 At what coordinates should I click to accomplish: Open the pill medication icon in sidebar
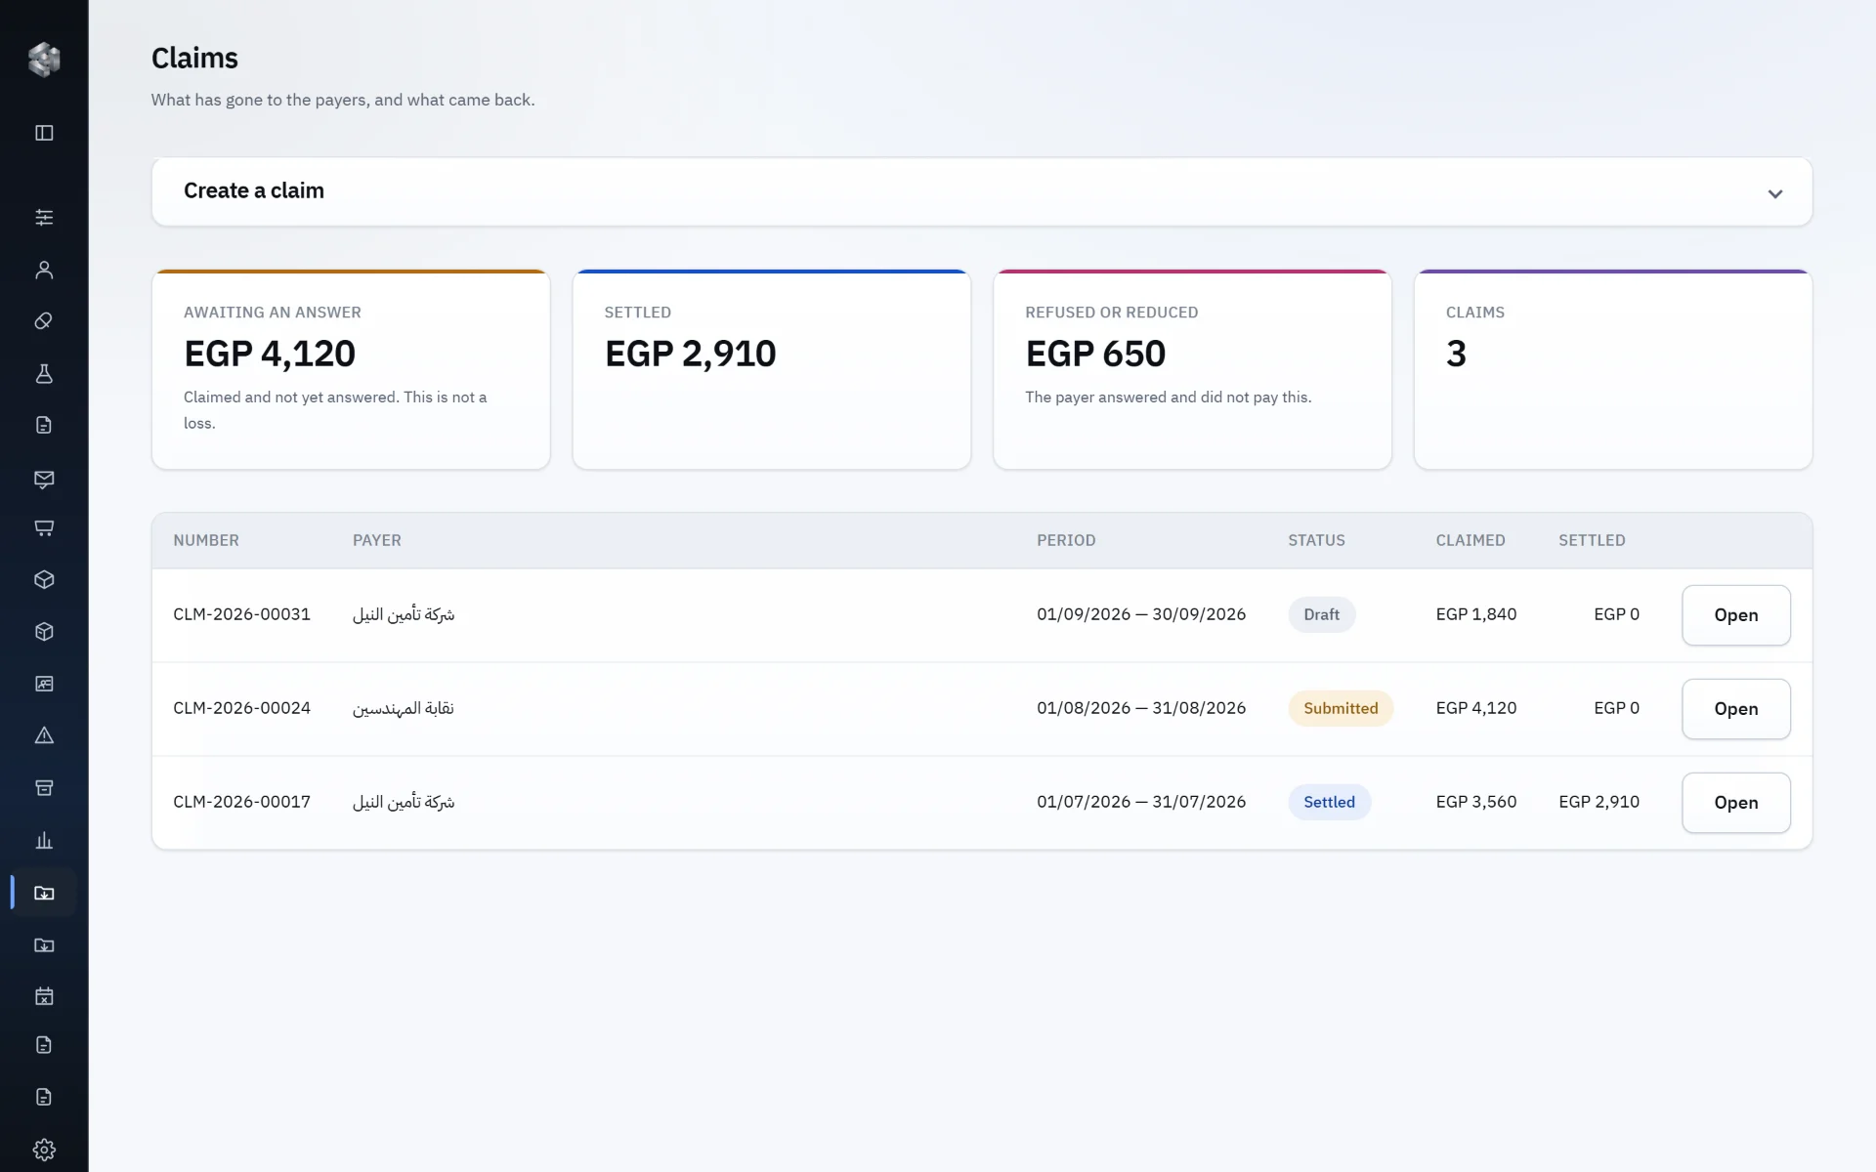pos(44,321)
